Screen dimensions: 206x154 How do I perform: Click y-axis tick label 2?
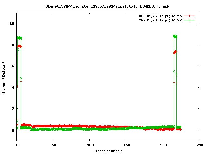(x=13, y=109)
